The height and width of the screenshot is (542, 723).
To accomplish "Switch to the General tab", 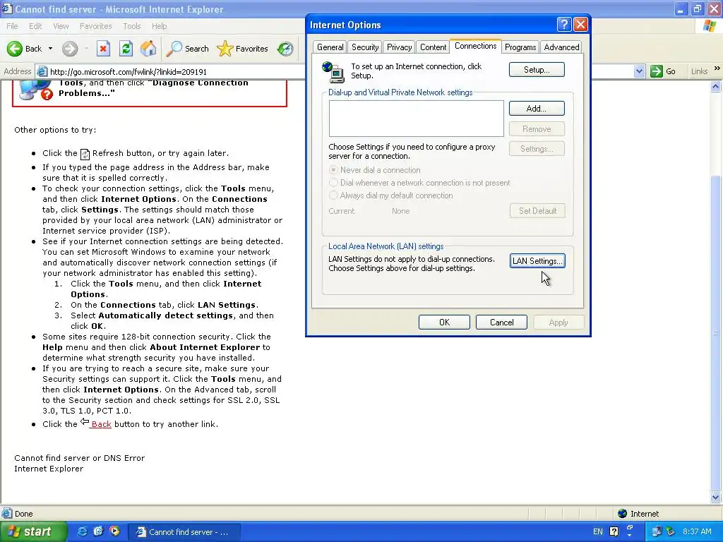I will click(x=330, y=47).
